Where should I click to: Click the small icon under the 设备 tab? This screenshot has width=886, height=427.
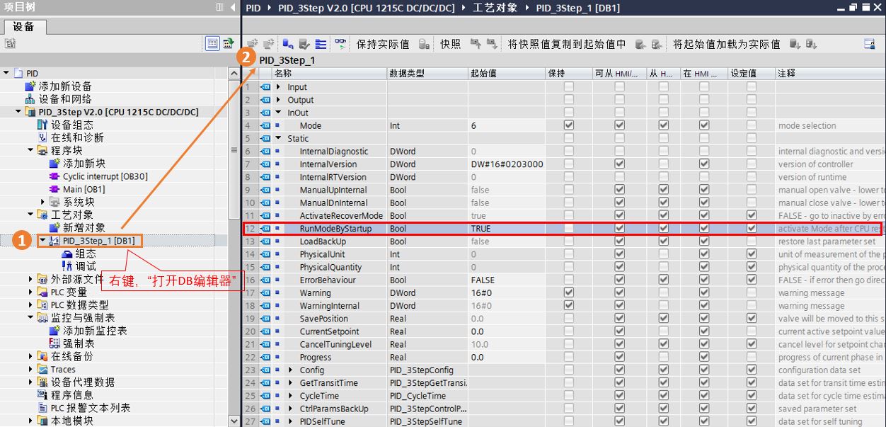coord(10,43)
